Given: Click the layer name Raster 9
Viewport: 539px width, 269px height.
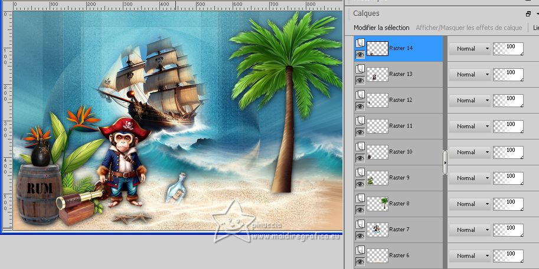Looking at the screenshot, I should pos(399,178).
